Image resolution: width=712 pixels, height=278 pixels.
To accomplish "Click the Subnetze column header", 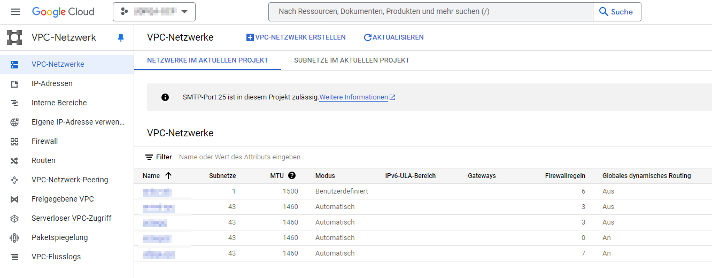I will [222, 176].
